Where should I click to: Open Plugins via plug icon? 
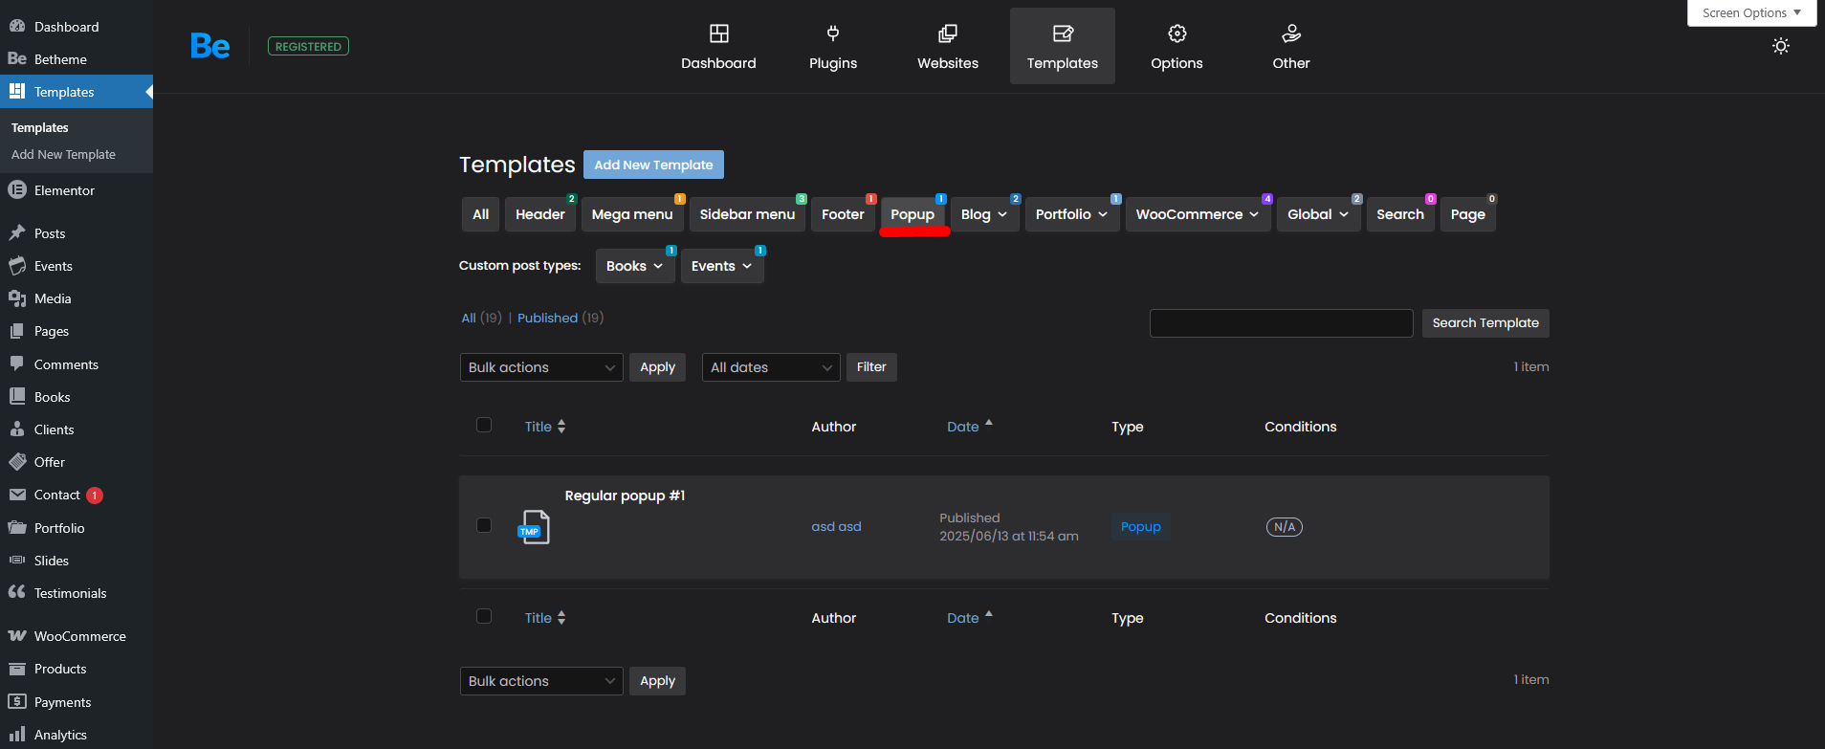(832, 34)
